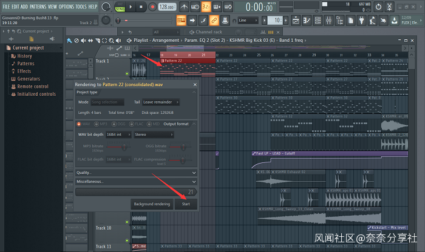This screenshot has width=425, height=252.
Task: Open the Generators folder in browser
Action: pos(29,79)
